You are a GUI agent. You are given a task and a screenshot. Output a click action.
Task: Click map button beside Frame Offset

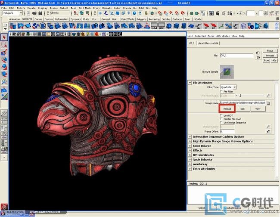coord(268,131)
